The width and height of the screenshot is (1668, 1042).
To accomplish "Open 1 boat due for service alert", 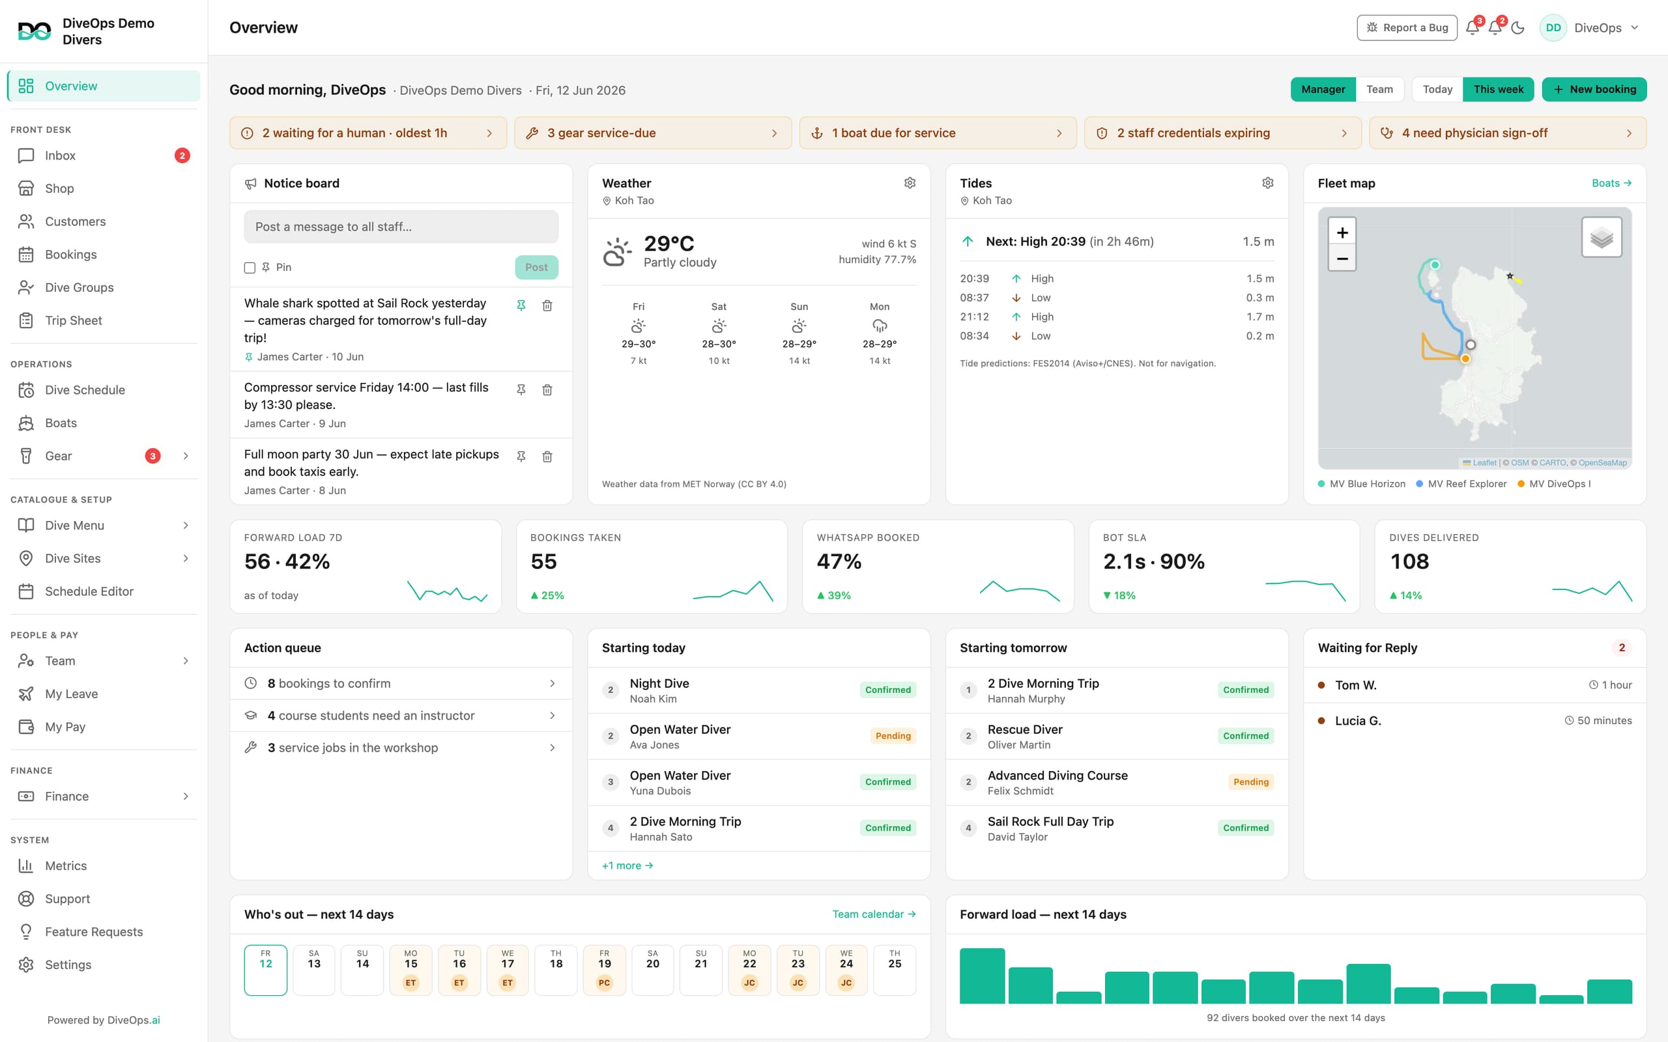I will coord(938,133).
